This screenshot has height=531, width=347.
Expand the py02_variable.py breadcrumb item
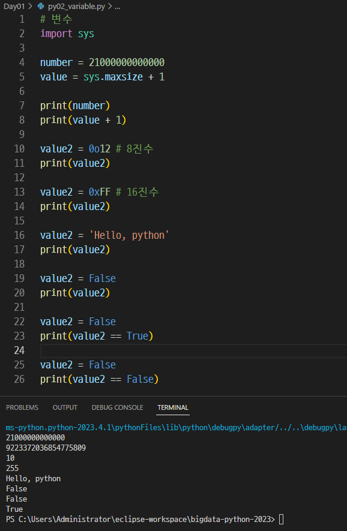pos(76,7)
